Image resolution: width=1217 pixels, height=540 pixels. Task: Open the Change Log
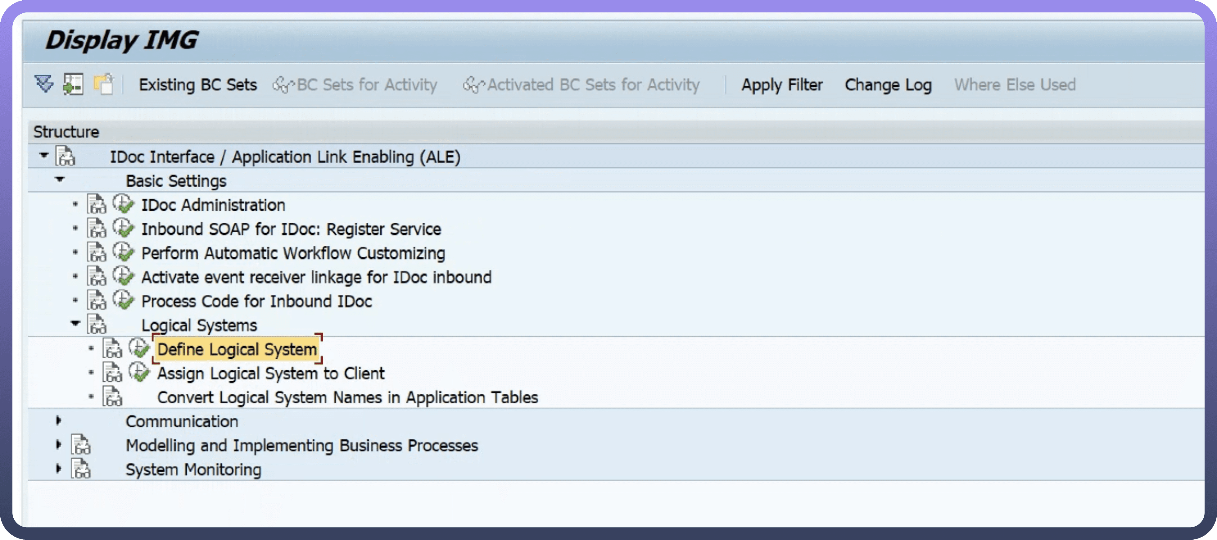888,84
